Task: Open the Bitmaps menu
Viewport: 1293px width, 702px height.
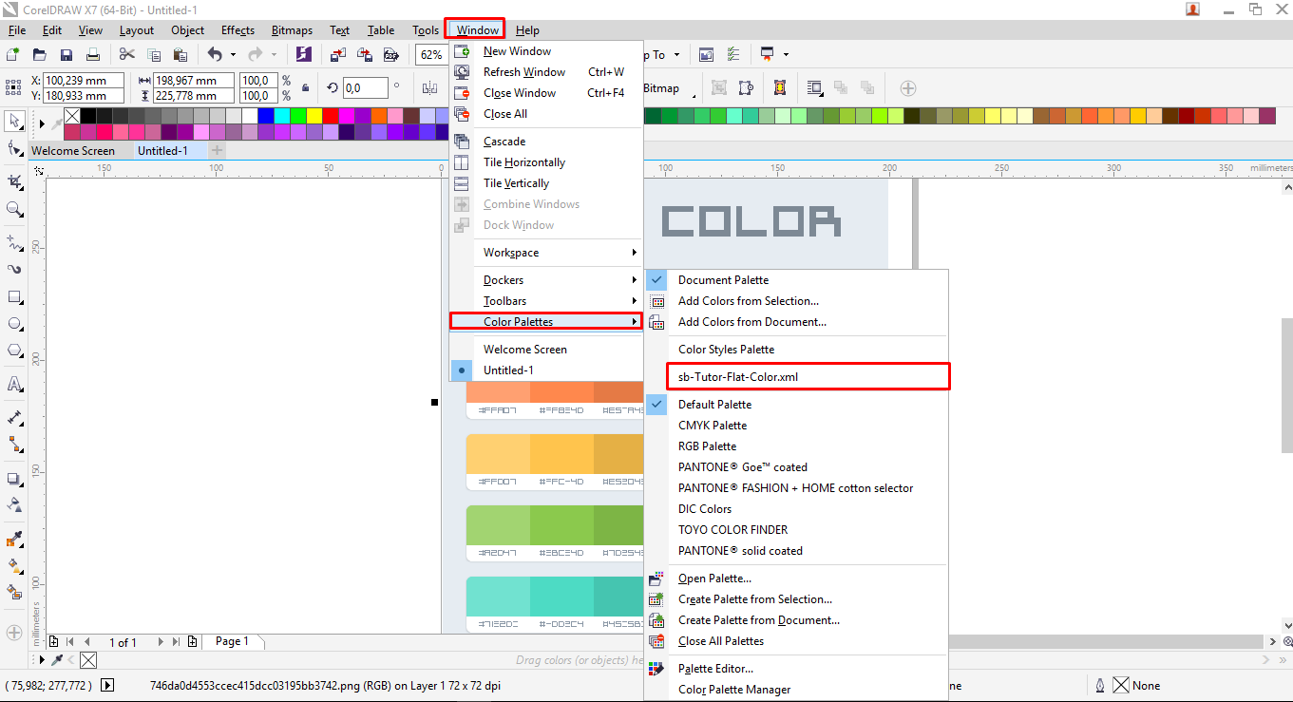Action: click(x=292, y=30)
